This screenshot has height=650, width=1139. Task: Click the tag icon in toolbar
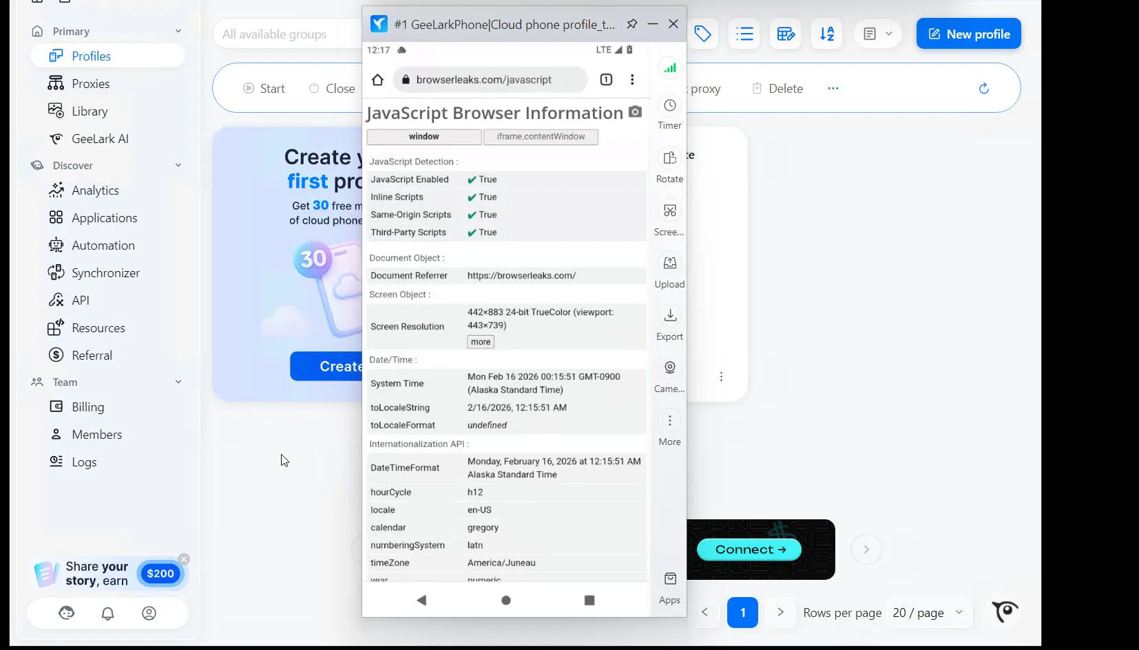pyautogui.click(x=702, y=34)
